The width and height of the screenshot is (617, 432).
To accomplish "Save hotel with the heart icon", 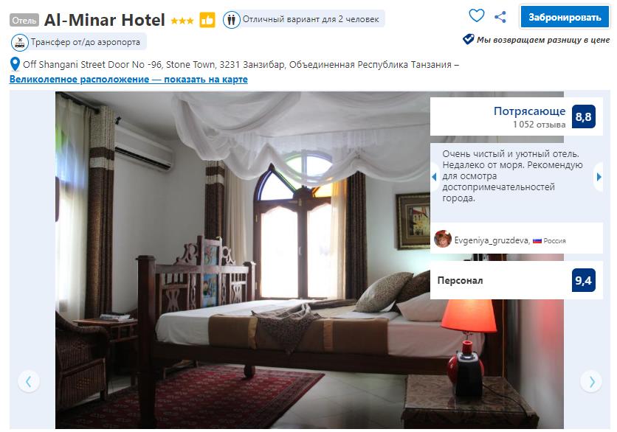I will 476,15.
